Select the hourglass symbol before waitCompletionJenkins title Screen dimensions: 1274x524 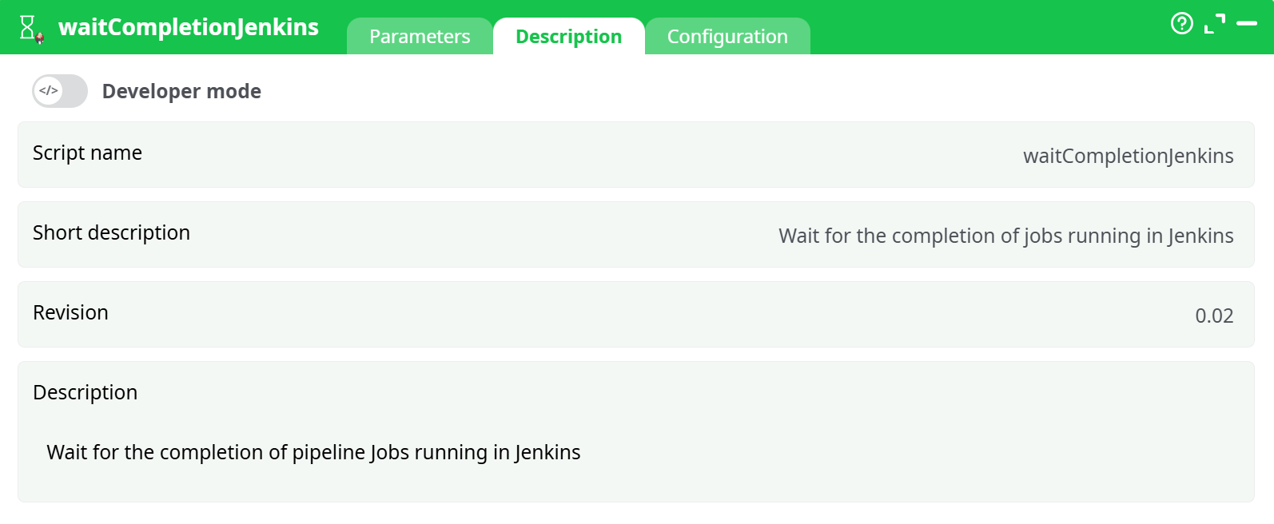click(x=26, y=26)
